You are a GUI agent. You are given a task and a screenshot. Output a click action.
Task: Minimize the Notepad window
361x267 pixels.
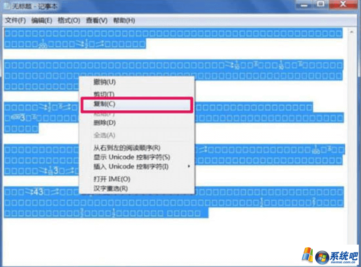304,4
